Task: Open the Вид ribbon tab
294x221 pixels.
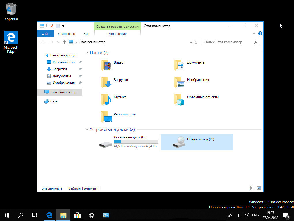Action: click(x=86, y=34)
